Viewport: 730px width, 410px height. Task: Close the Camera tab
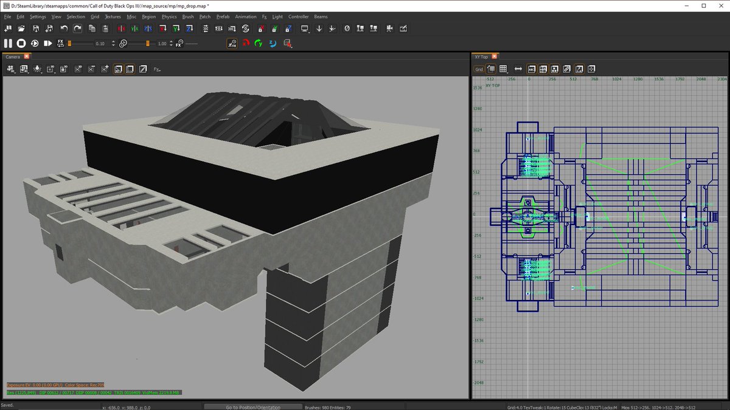click(x=27, y=56)
